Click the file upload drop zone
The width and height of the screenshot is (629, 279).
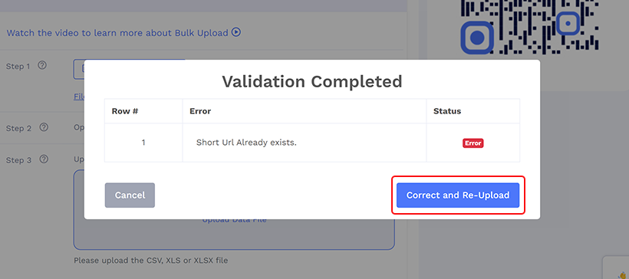point(234,234)
